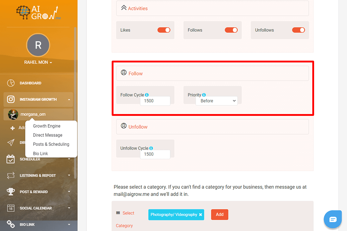Click the Add category button
The image size is (347, 231).
tap(219, 214)
